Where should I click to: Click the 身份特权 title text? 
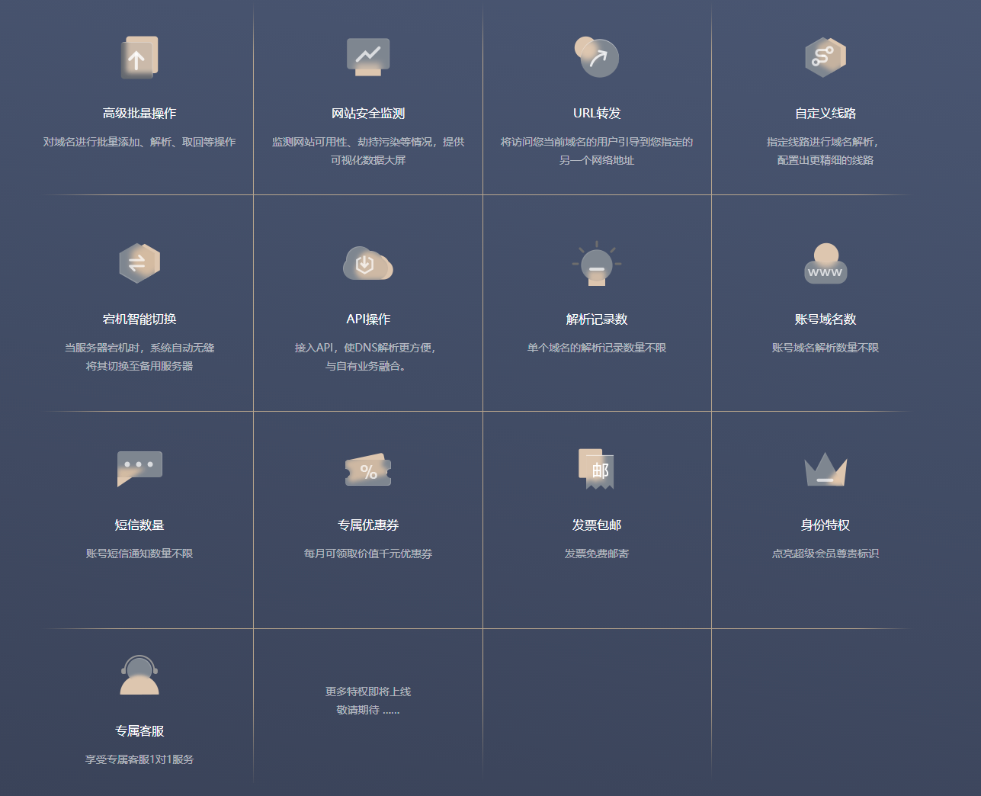826,525
